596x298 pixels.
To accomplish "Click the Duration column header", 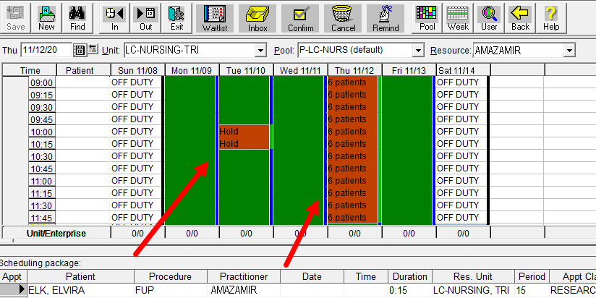I will tap(410, 277).
